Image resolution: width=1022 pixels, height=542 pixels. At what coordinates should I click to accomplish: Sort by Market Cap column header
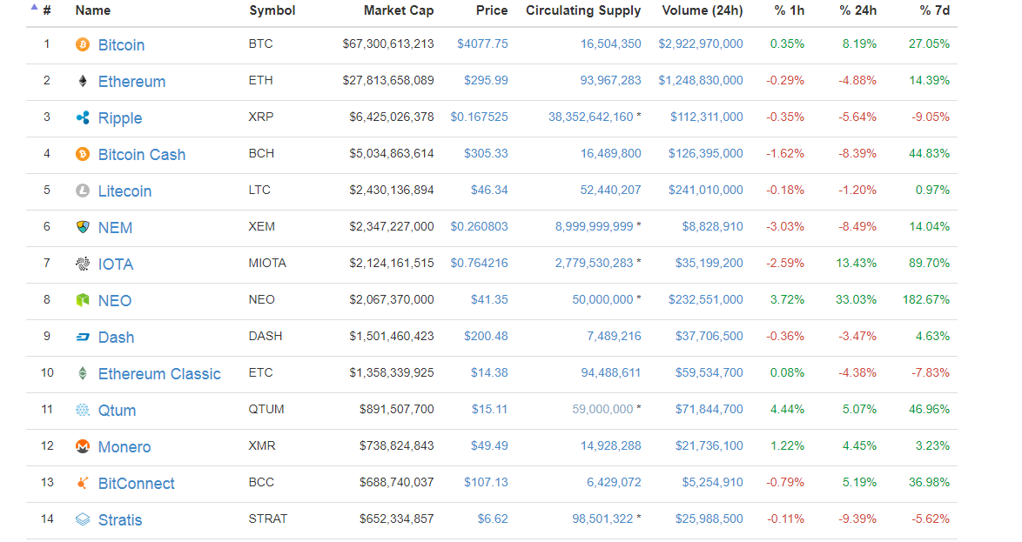coord(399,10)
